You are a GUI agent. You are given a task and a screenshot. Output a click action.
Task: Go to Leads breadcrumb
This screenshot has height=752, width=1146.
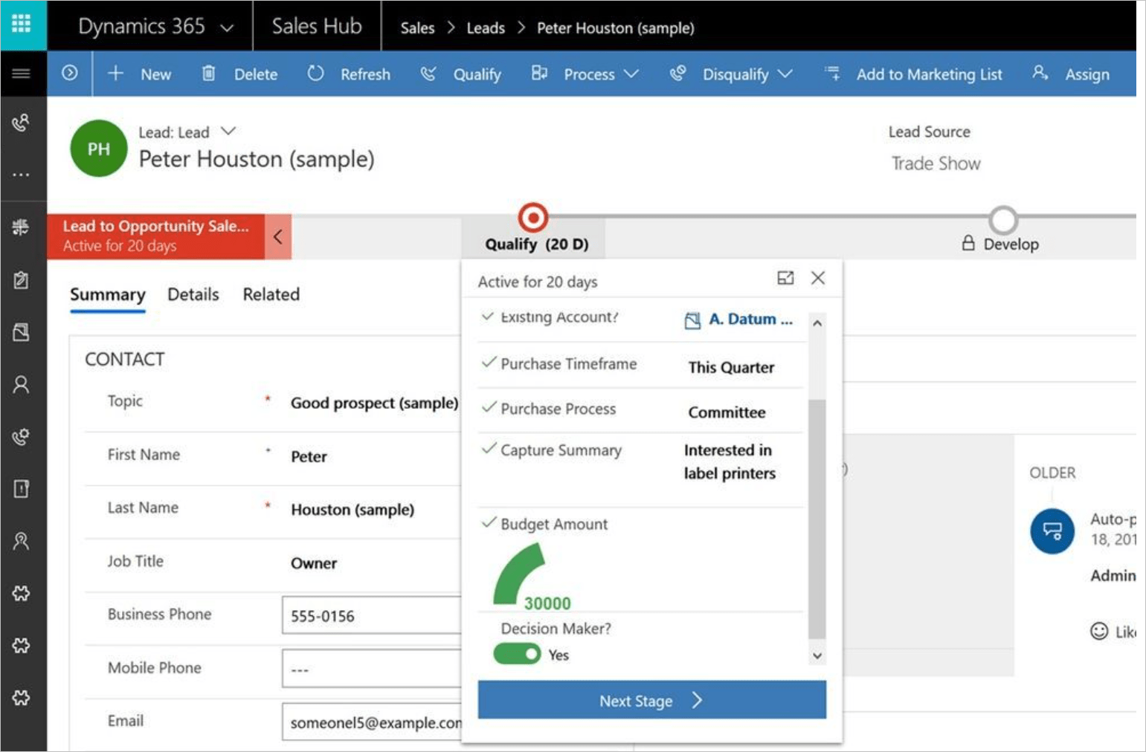pyautogui.click(x=486, y=28)
